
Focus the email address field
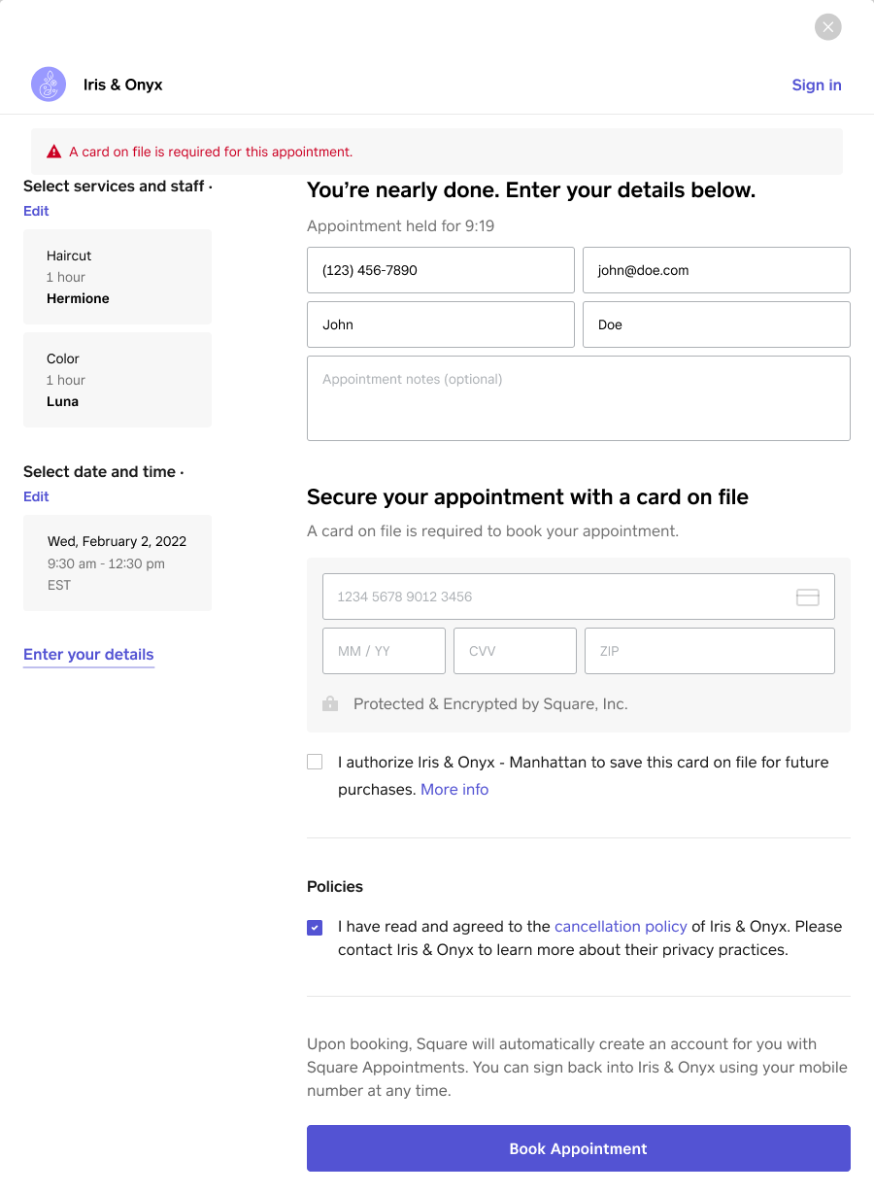click(716, 270)
